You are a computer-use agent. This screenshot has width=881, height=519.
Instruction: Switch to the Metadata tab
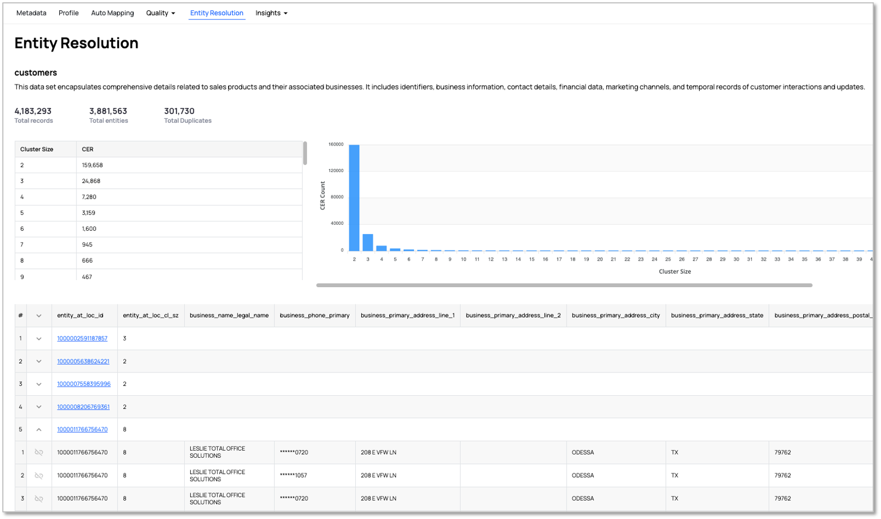[32, 13]
